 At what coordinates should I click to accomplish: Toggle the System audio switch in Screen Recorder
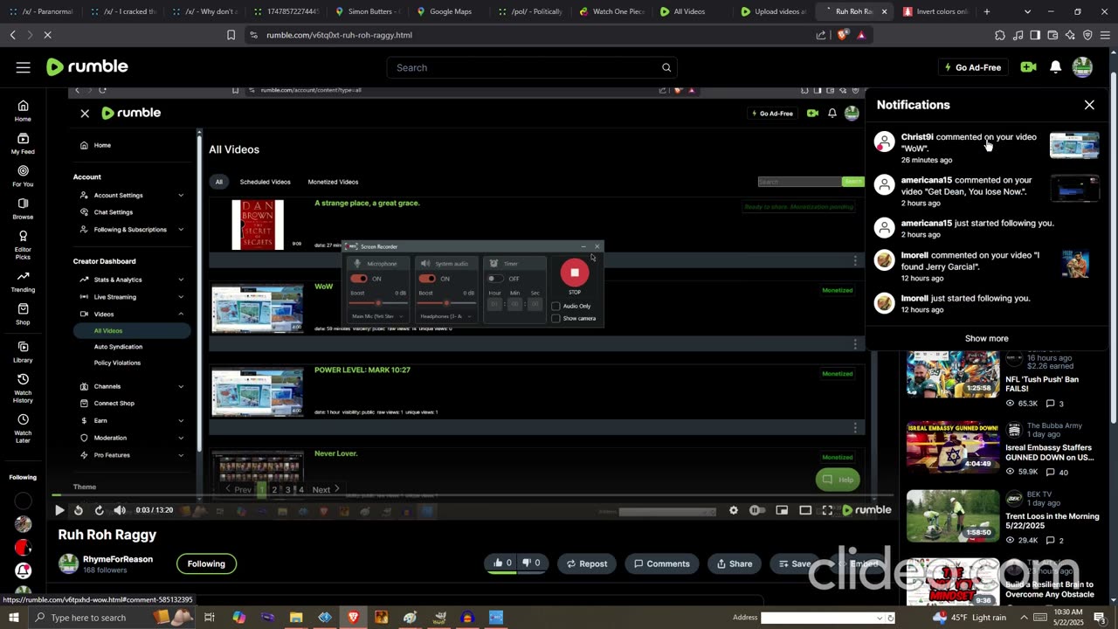click(x=427, y=279)
